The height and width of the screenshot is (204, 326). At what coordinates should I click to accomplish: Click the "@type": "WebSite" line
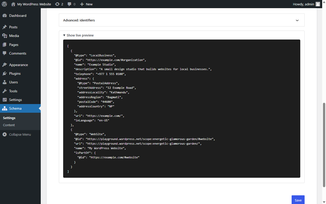click(90, 134)
